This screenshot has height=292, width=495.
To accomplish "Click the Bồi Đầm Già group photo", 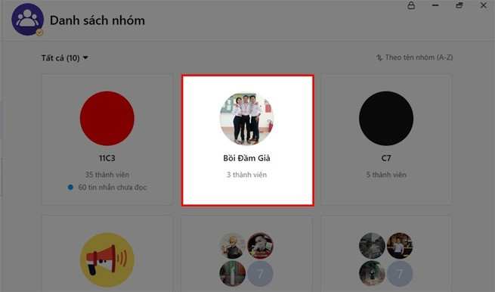I will 246,119.
